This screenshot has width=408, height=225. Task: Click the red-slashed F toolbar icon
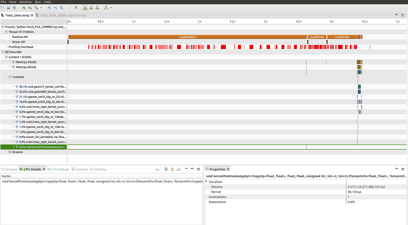[76, 7]
